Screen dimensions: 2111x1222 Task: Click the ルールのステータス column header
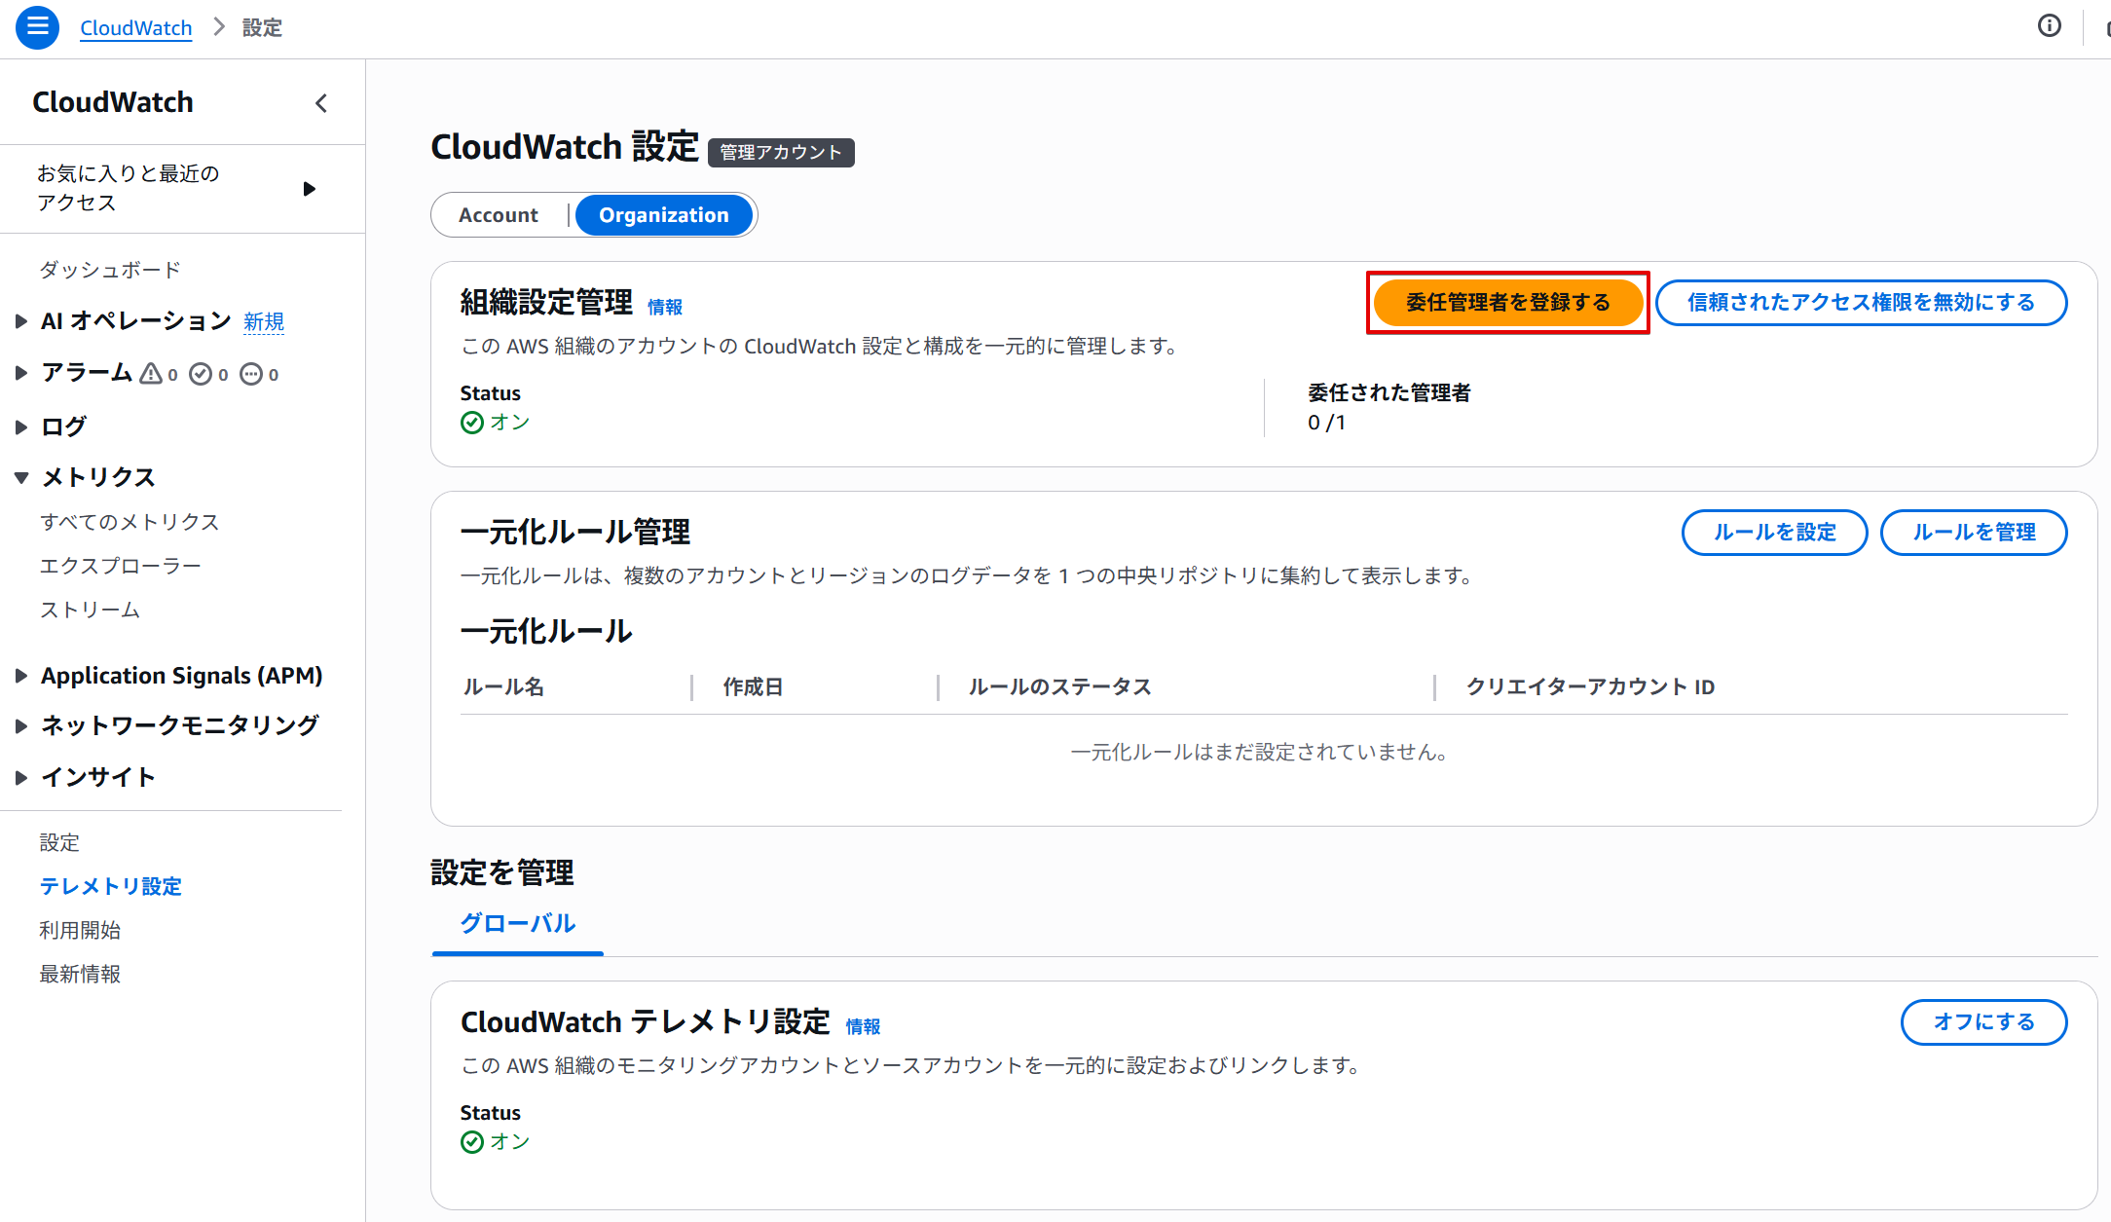pyautogui.click(x=1059, y=686)
